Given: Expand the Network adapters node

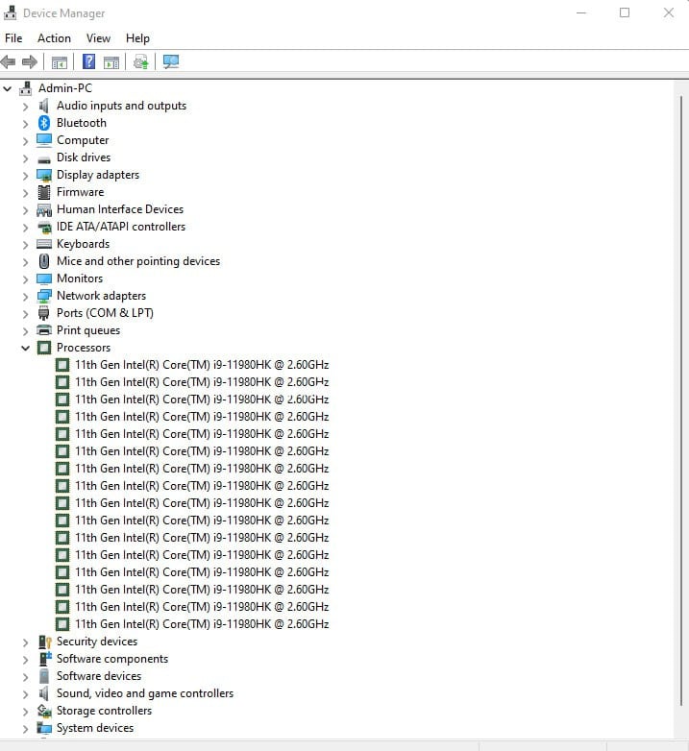Looking at the screenshot, I should (x=26, y=296).
